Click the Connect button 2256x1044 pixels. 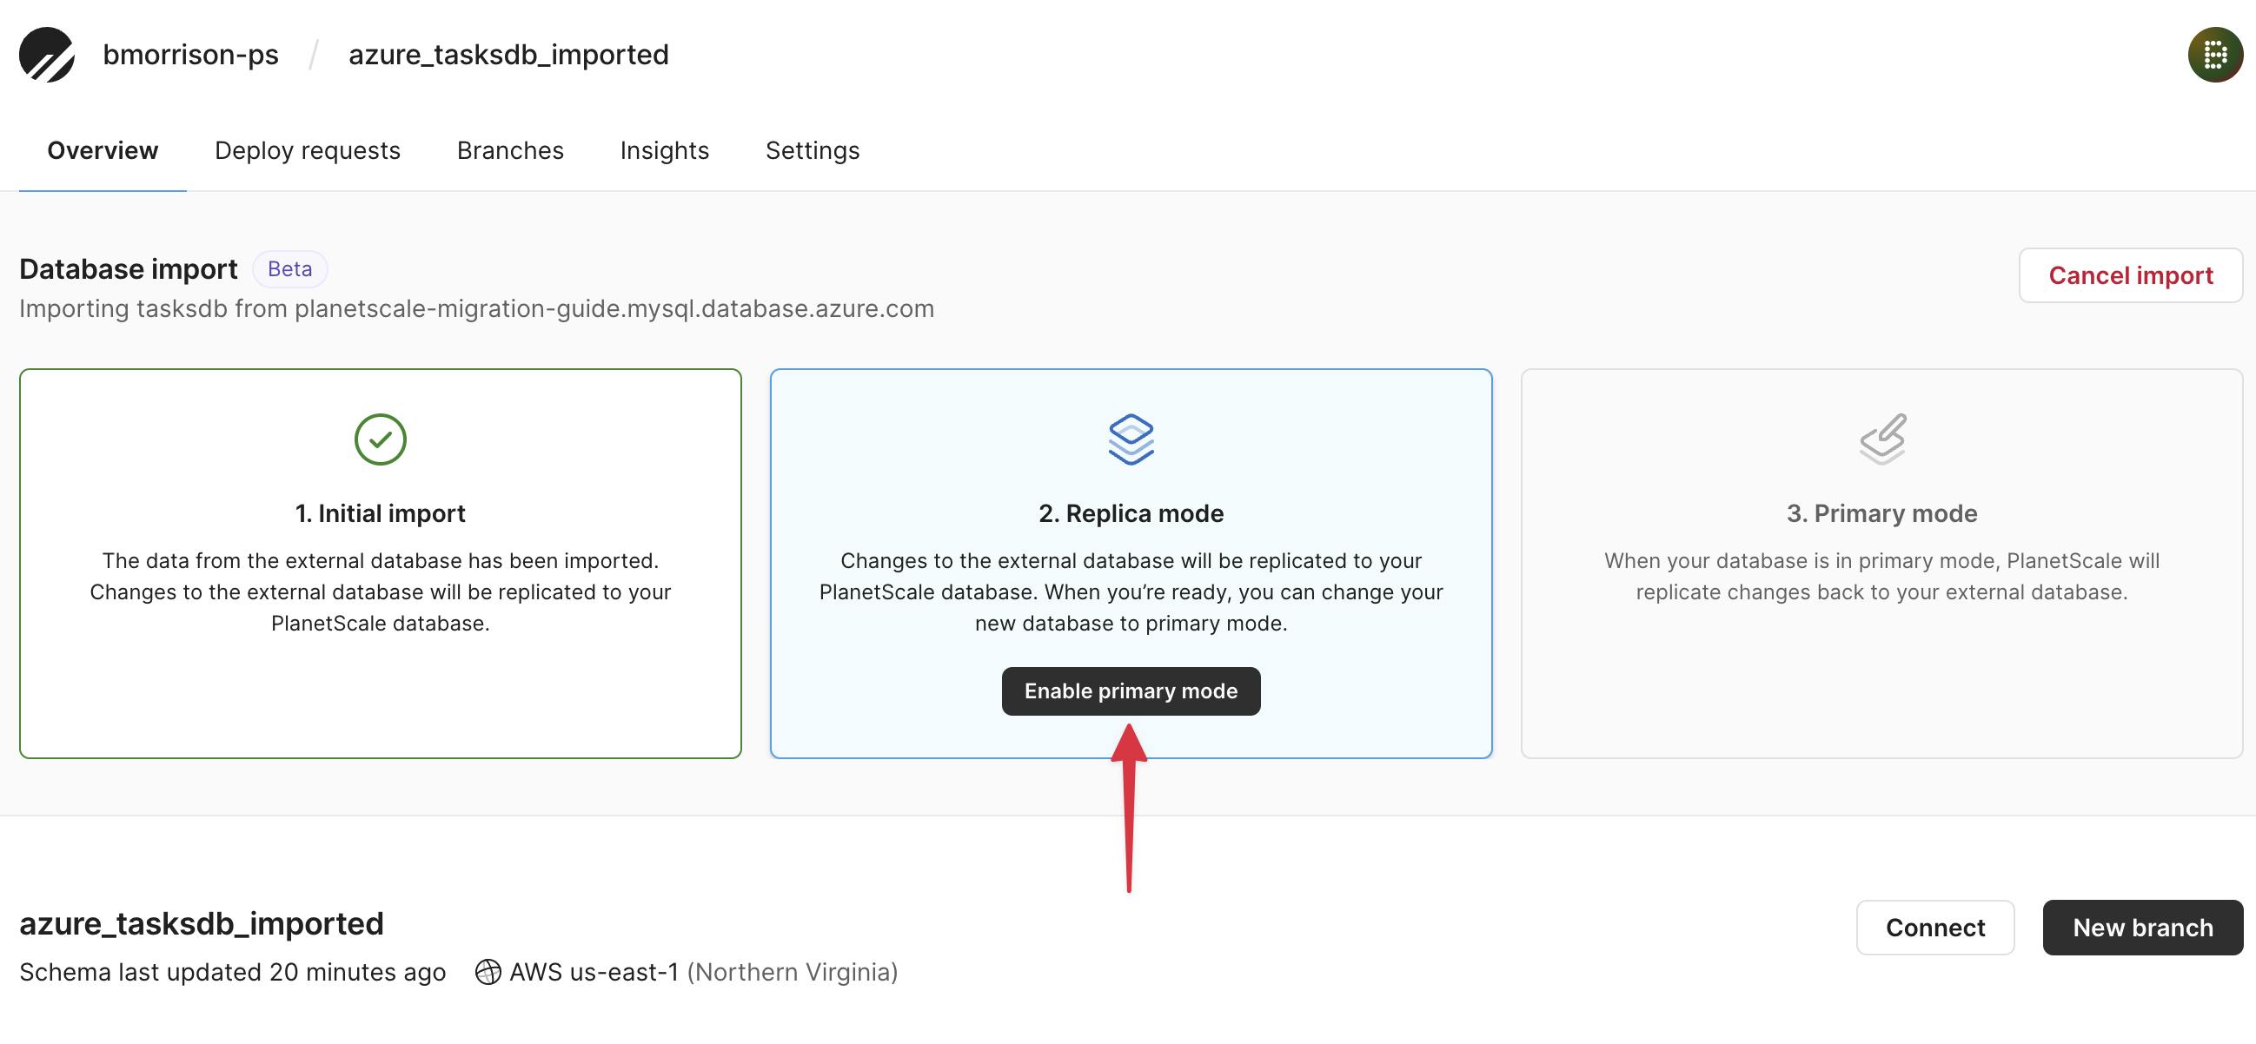1934,928
